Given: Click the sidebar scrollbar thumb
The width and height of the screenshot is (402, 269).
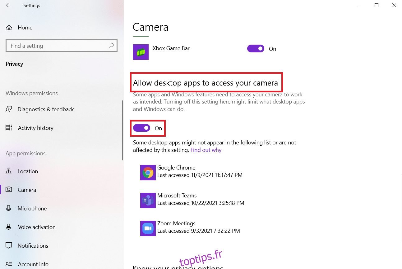Looking at the screenshot, I should [x=123, y=130].
